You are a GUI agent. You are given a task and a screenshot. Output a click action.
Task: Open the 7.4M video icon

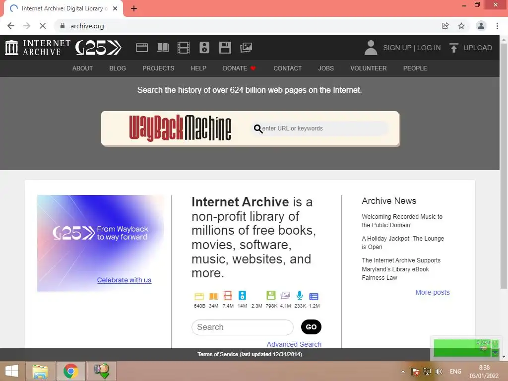228,296
